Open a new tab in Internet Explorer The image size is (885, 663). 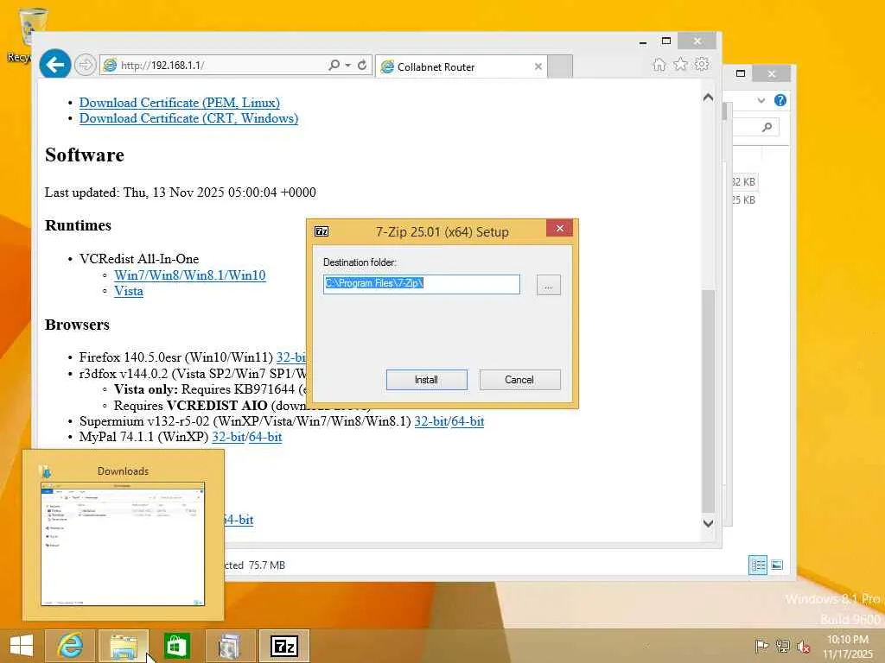[560, 66]
